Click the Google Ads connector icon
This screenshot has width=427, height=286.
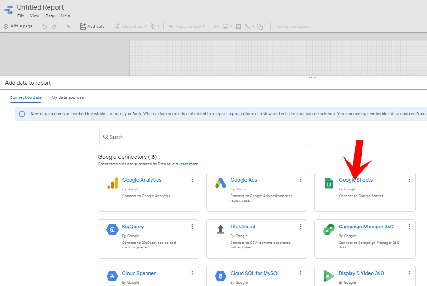(x=221, y=183)
